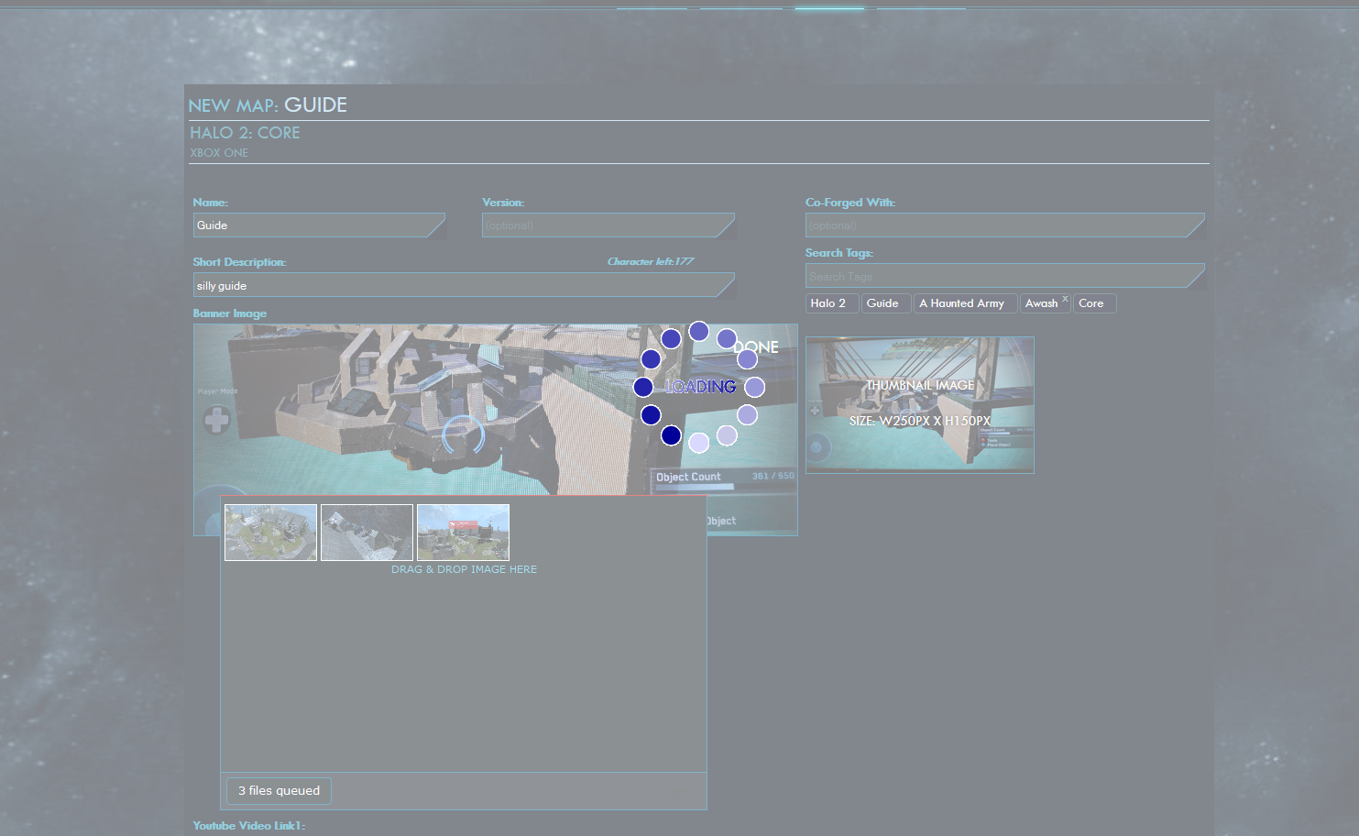1359x836 pixels.
Task: Select the third queued thumbnail with red building
Action: [463, 533]
